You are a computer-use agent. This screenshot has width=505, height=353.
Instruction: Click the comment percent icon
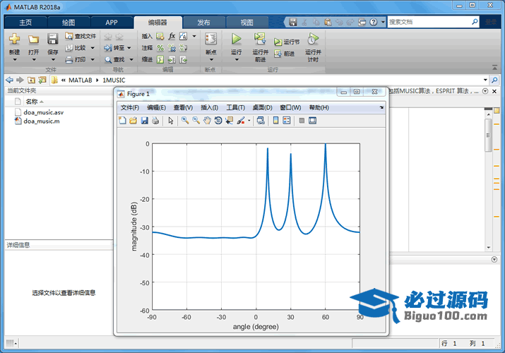pos(160,48)
